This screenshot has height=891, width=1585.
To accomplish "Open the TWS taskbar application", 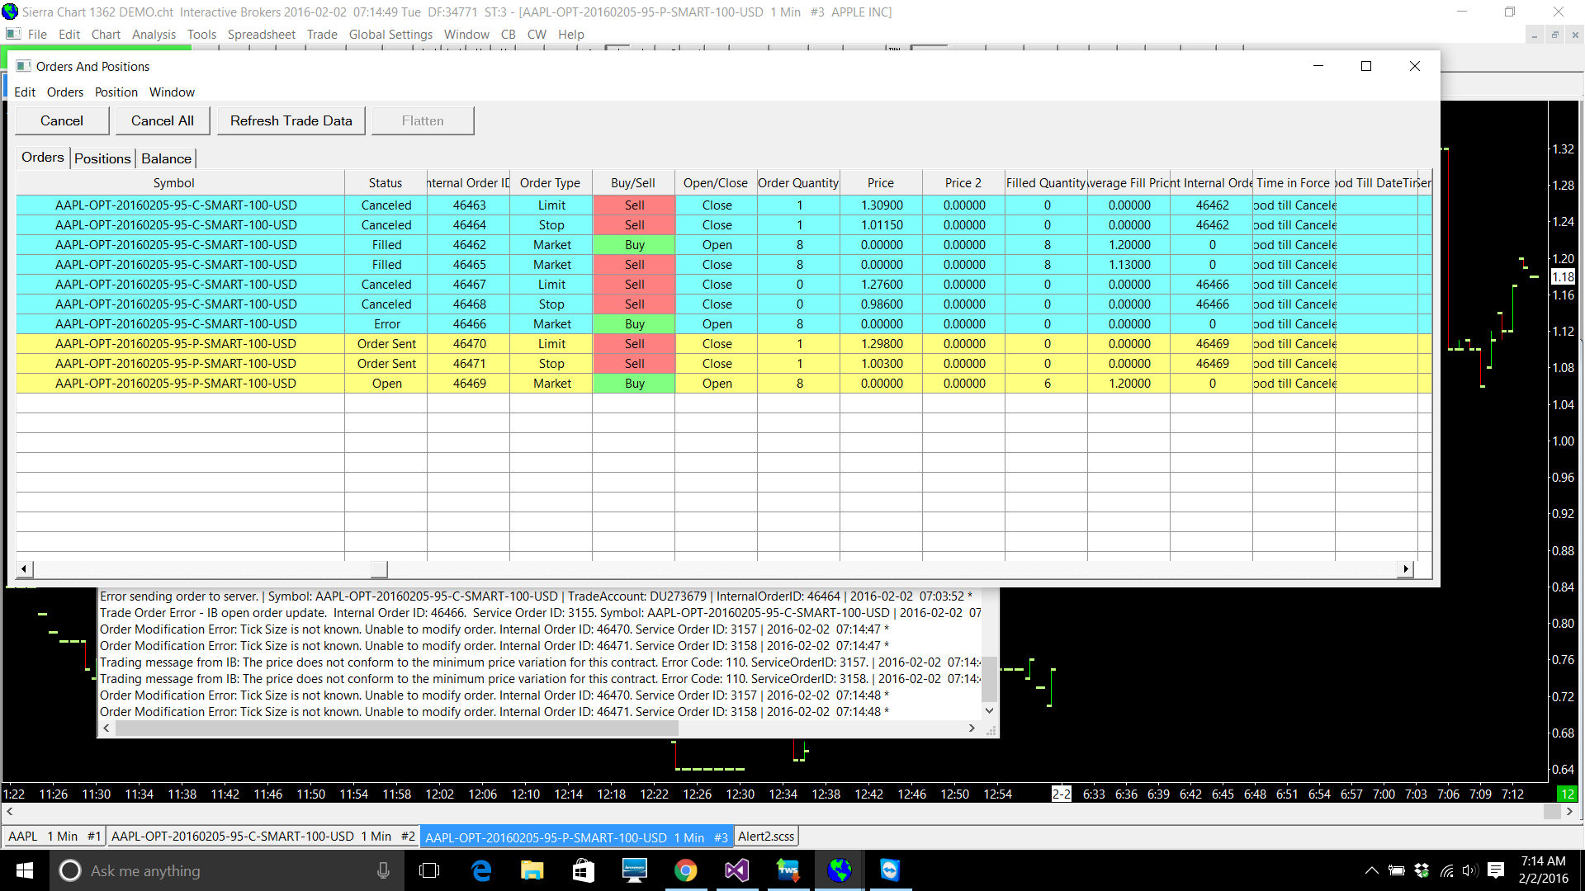I will coord(788,870).
